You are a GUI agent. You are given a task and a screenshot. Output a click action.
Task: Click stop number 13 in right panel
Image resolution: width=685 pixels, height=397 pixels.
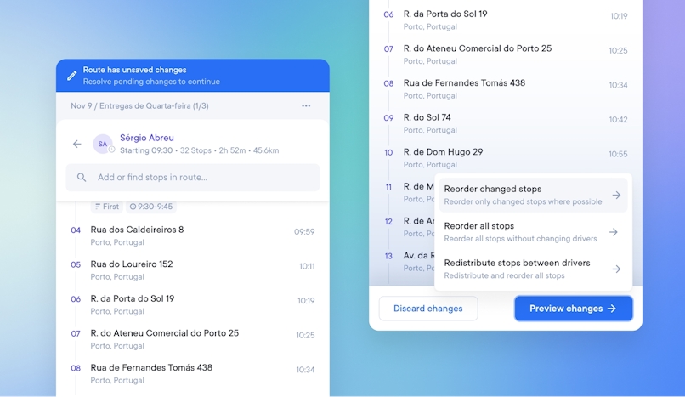[x=388, y=256]
